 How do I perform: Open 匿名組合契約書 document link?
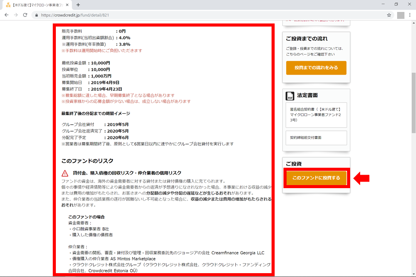[x=316, y=115]
